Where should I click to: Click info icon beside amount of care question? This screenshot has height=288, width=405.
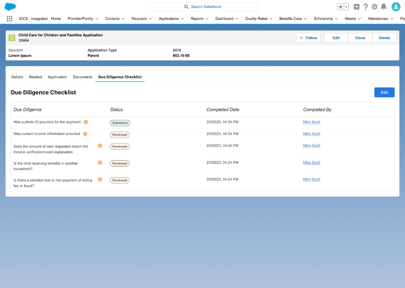click(100, 146)
